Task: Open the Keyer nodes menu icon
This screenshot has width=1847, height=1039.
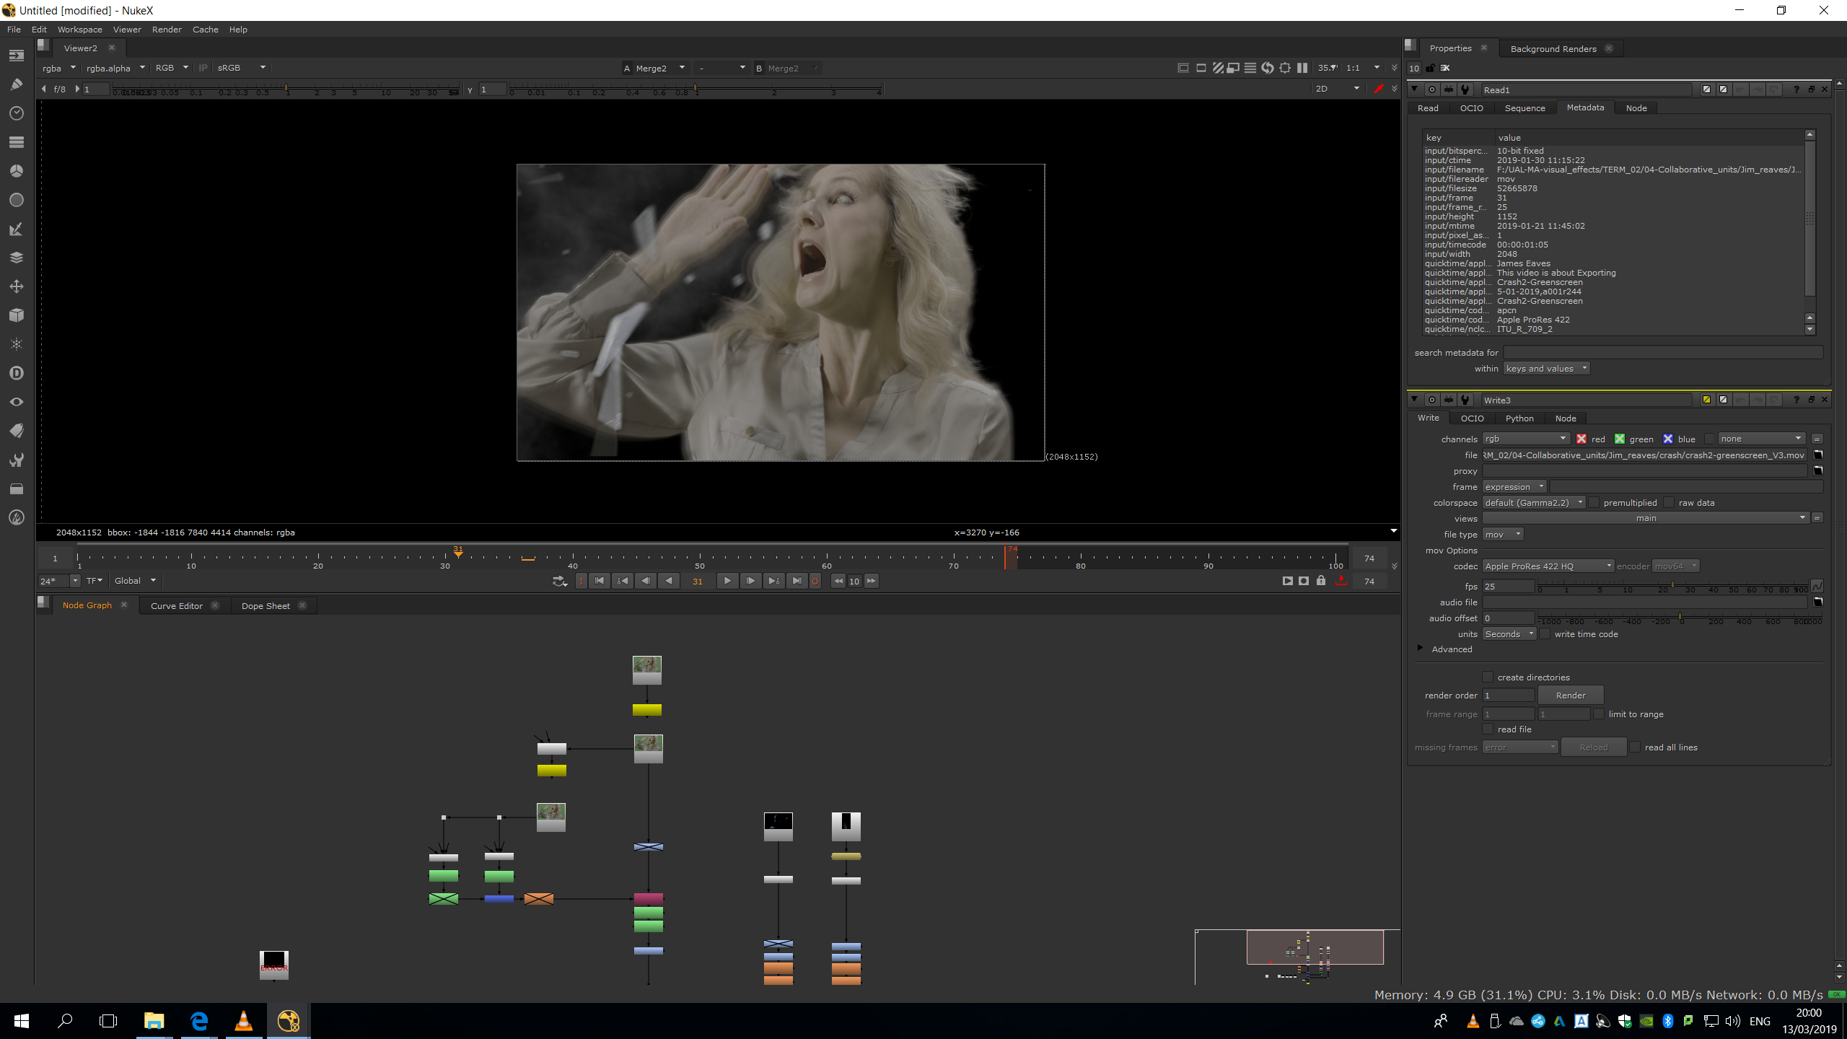Action: [16, 229]
